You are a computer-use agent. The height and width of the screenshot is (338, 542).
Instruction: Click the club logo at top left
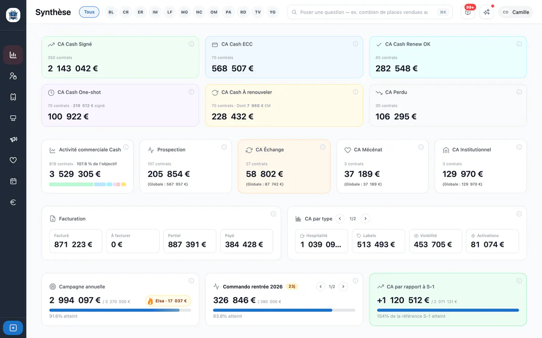pyautogui.click(x=13, y=15)
